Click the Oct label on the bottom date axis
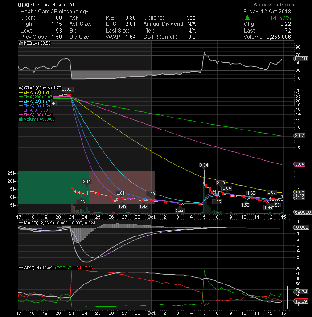 click(152, 313)
